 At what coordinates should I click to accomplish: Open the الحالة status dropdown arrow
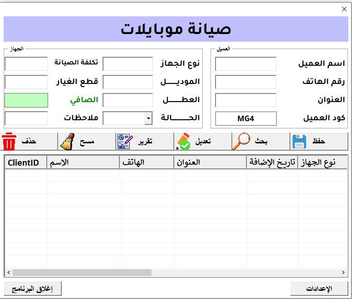tap(148, 118)
